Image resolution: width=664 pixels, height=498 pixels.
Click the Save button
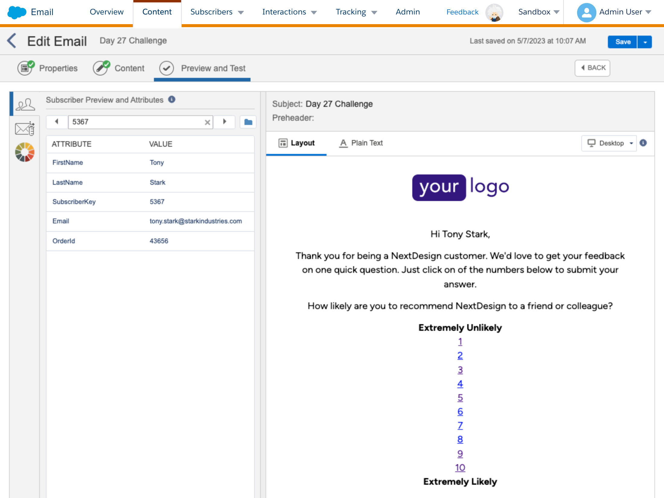(x=623, y=42)
